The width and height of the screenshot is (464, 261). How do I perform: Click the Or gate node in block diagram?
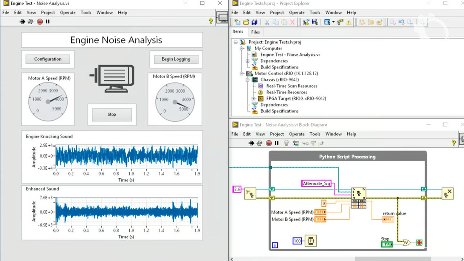click(x=407, y=243)
